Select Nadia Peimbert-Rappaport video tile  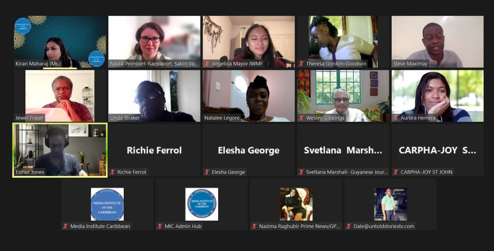(x=154, y=41)
